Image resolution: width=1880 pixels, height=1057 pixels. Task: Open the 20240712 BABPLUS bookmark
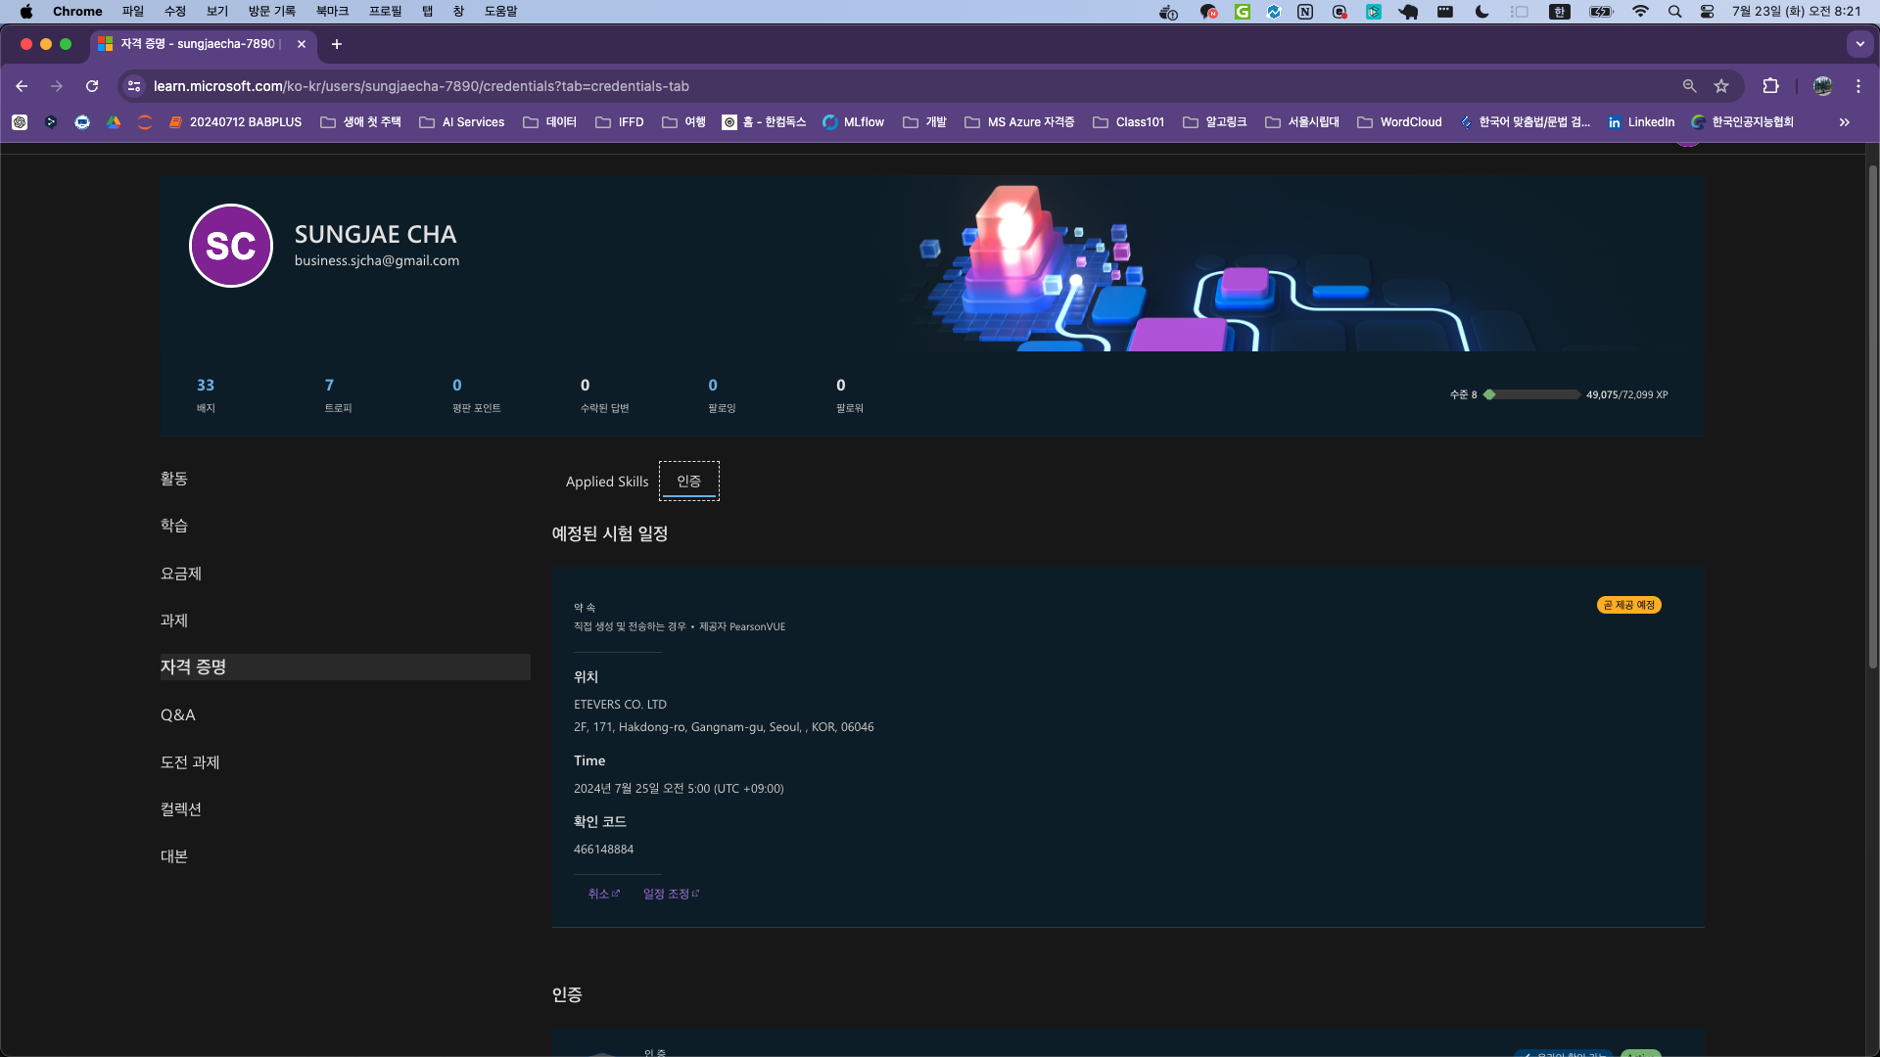[235, 122]
